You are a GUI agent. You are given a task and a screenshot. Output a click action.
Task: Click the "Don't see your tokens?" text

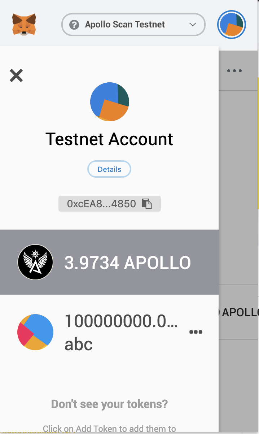[109, 404]
